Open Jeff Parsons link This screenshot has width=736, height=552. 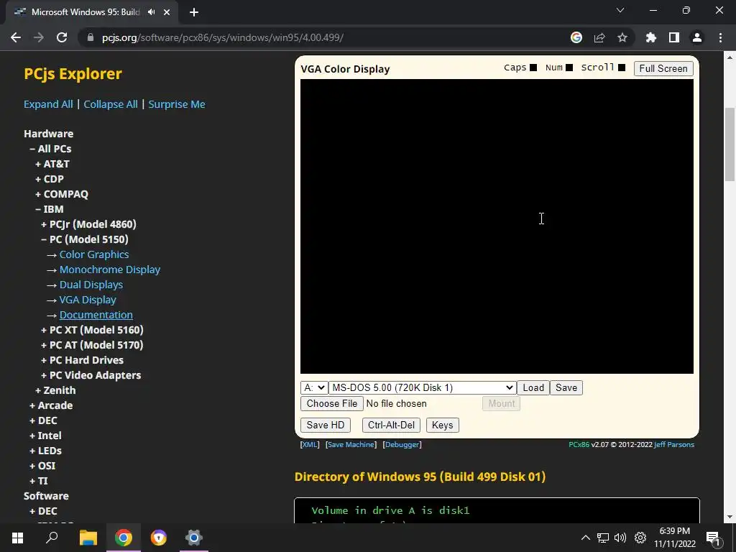[674, 444]
